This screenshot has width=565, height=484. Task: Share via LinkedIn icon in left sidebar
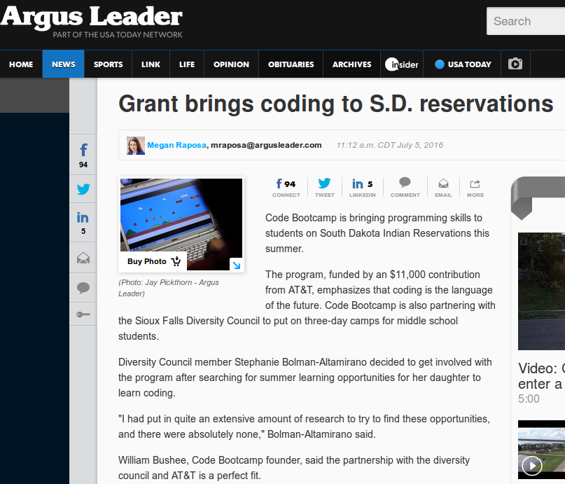point(83,218)
